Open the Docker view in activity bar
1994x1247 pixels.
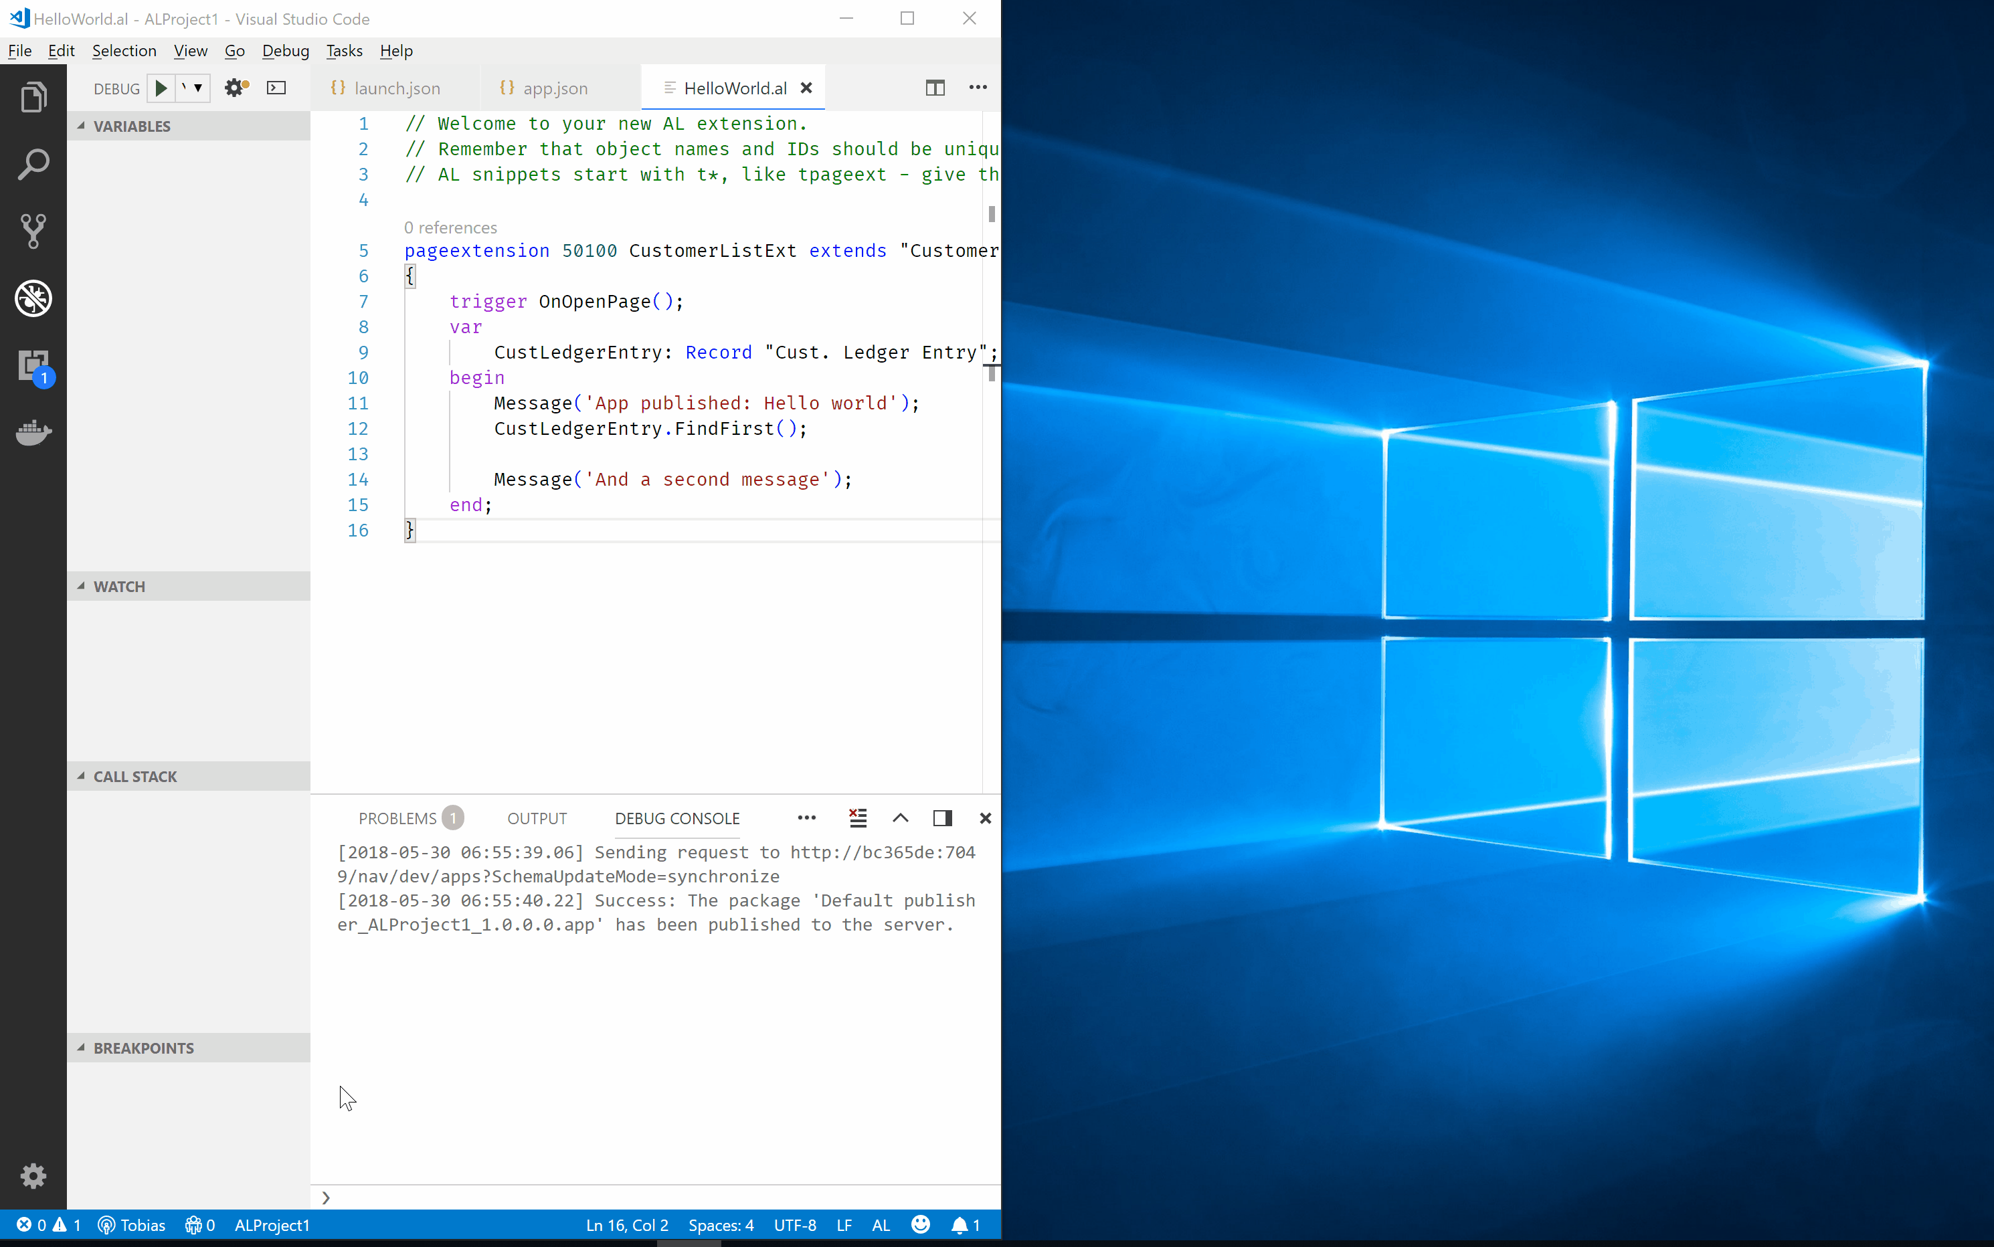[x=33, y=433]
